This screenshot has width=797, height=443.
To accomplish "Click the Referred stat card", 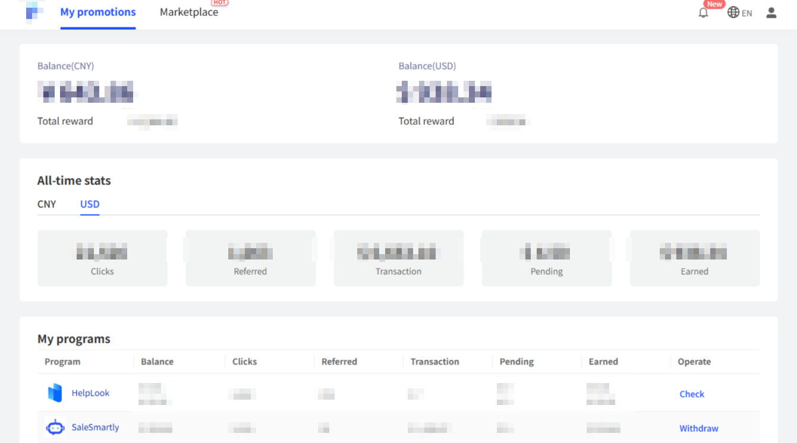I will pyautogui.click(x=250, y=258).
